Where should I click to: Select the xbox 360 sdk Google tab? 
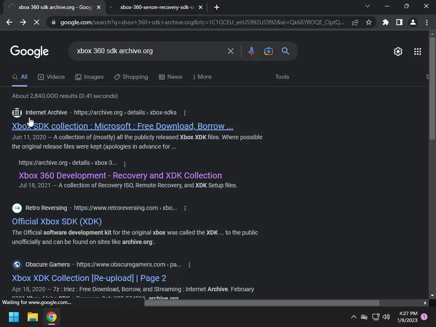coord(54,8)
